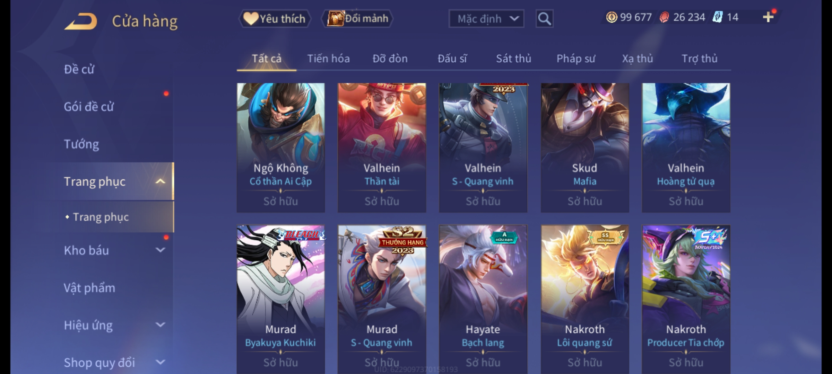Viewport: 832px width, 374px height.
Task: Open the Mặc định sort dropdown
Action: 486,19
